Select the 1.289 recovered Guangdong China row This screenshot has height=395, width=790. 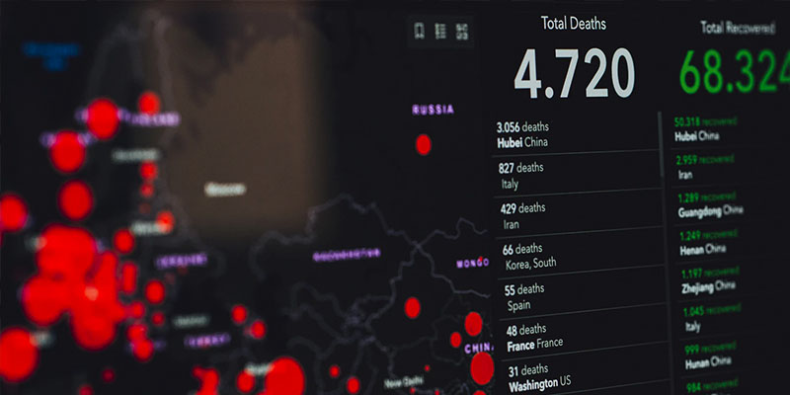[732, 204]
